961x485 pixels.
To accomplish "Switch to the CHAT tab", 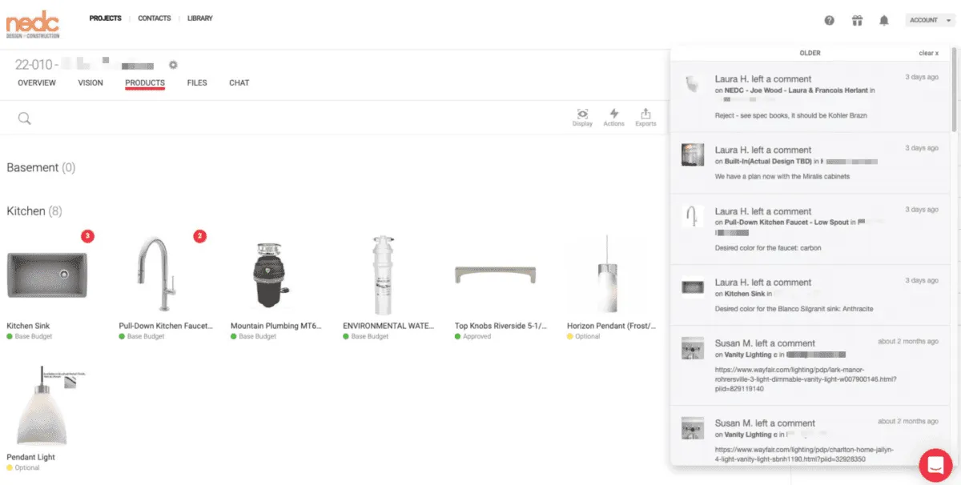I will pos(239,82).
